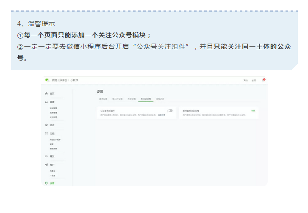The width and height of the screenshot is (308, 213).
Task: Open the 违规记录 tab
Action: click(x=160, y=99)
